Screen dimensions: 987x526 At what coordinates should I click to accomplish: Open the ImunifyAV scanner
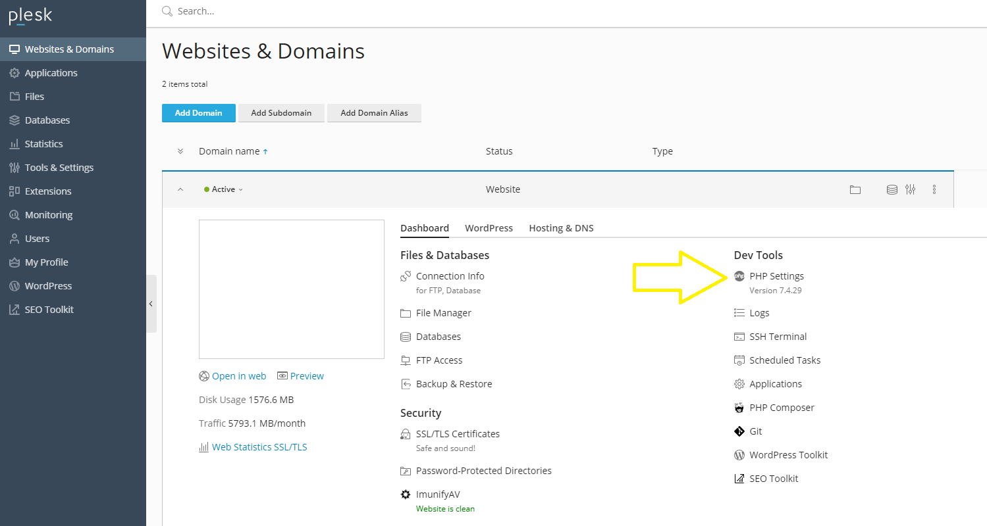point(437,494)
